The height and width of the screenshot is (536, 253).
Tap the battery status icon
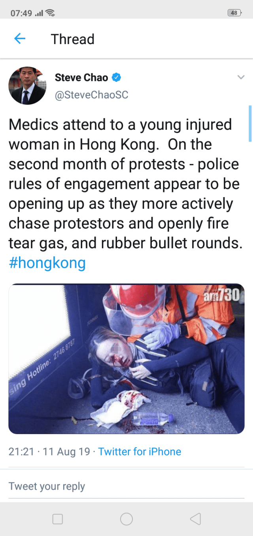[x=235, y=13]
